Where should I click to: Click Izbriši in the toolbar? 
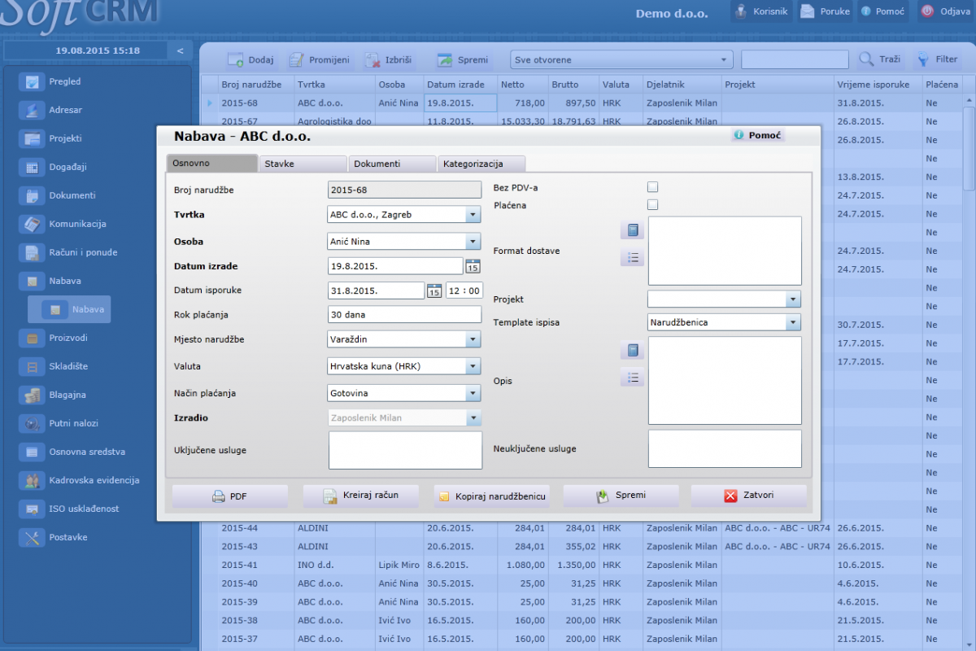pos(388,59)
